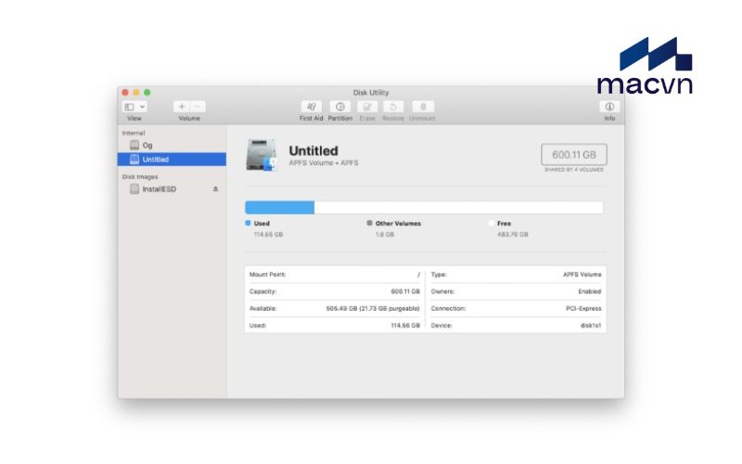Maximize the window with green button
This screenshot has width=742, height=464.
[147, 92]
